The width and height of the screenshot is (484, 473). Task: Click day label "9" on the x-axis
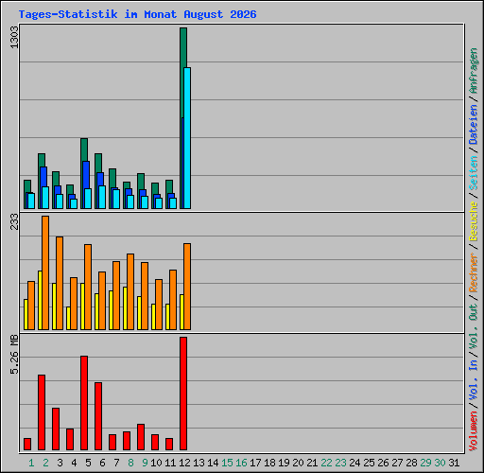pyautogui.click(x=145, y=463)
